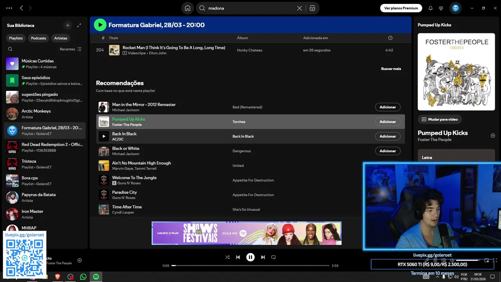Viewport: 501px width, 282px height.
Task: Open WhatsApp from the taskbar
Action: pyautogui.click(x=83, y=277)
